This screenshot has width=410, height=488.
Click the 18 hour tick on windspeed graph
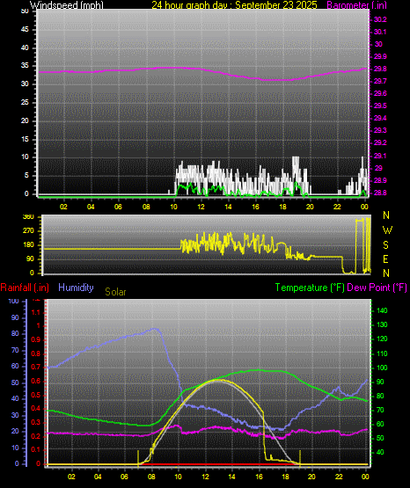(283, 207)
